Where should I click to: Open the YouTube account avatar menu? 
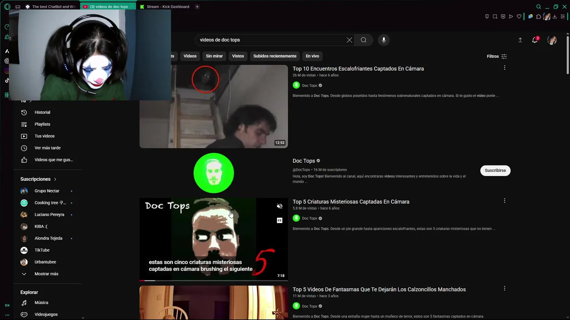pos(552,40)
